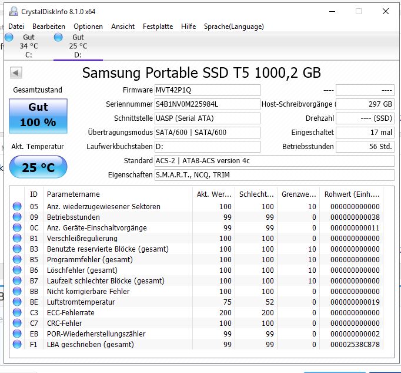Screen dimensions: 401x373
Task: Click status orb in row C7 CRC-Fehler
Action: pyautogui.click(x=17, y=323)
